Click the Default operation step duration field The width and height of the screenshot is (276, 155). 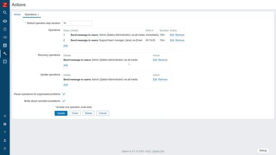(77, 23)
